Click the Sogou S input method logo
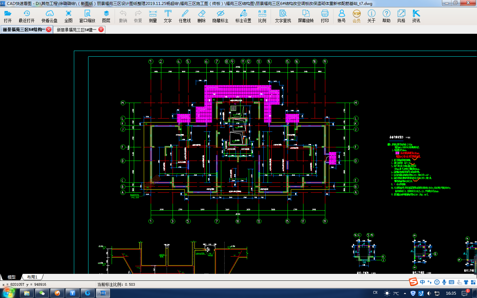Screen dimensions: 477x298 click(413, 282)
